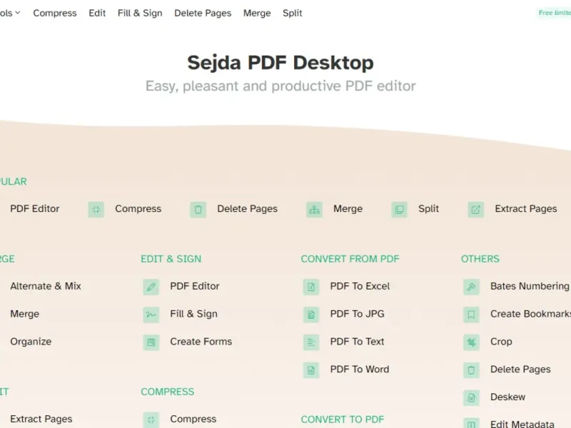Click the OTHERS section heading

480,259
